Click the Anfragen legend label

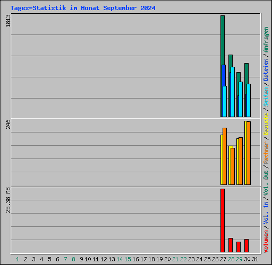point(266,40)
